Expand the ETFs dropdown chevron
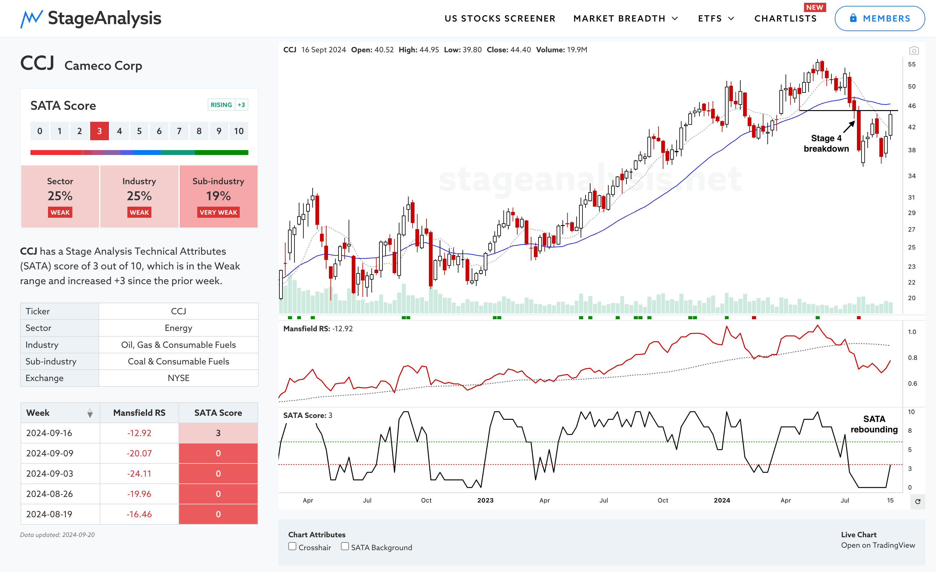Image resolution: width=936 pixels, height=572 pixels. pyautogui.click(x=731, y=18)
